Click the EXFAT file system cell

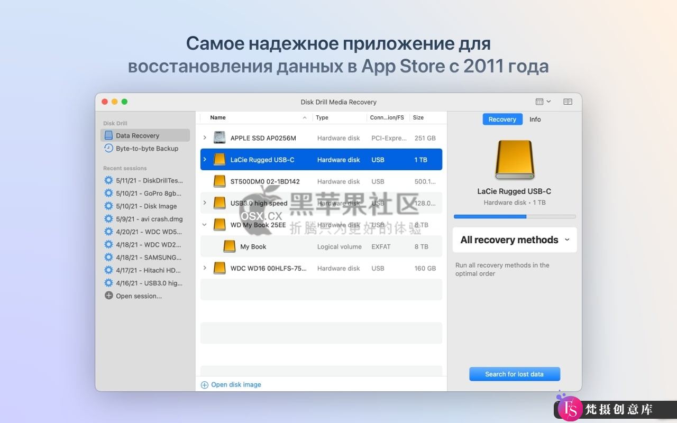(x=381, y=246)
